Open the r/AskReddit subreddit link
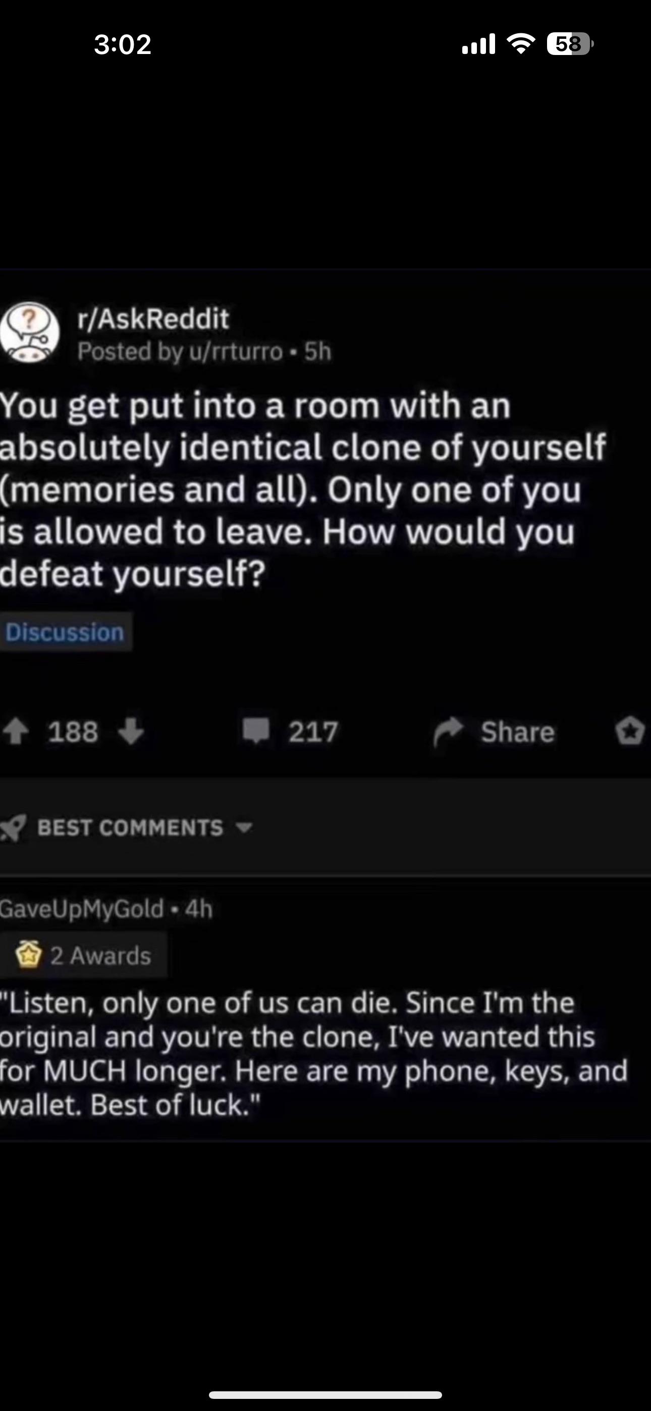 (x=153, y=318)
